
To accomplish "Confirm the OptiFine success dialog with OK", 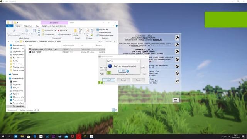I will click(x=123, y=71).
